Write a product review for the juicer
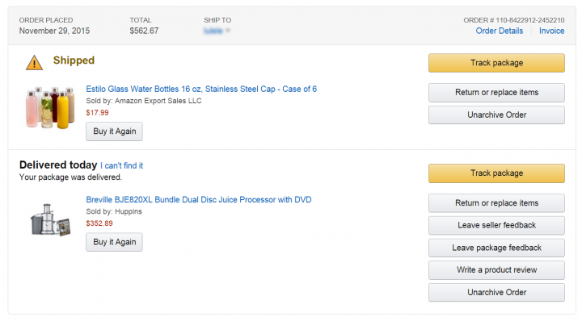This screenshot has width=582, height=321. [x=496, y=270]
